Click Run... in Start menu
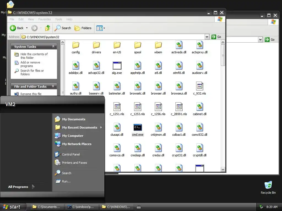 click(66, 181)
